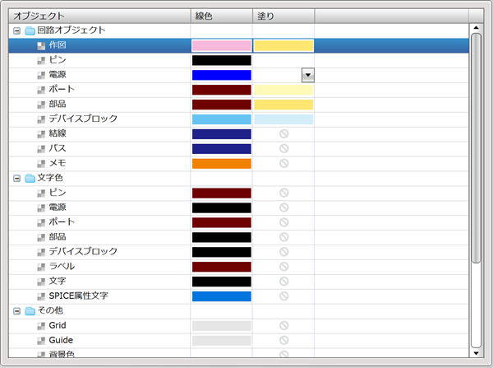This screenshot has width=493, height=368.
Task: Click the no-fill icon in Grid row
Action: point(284,325)
